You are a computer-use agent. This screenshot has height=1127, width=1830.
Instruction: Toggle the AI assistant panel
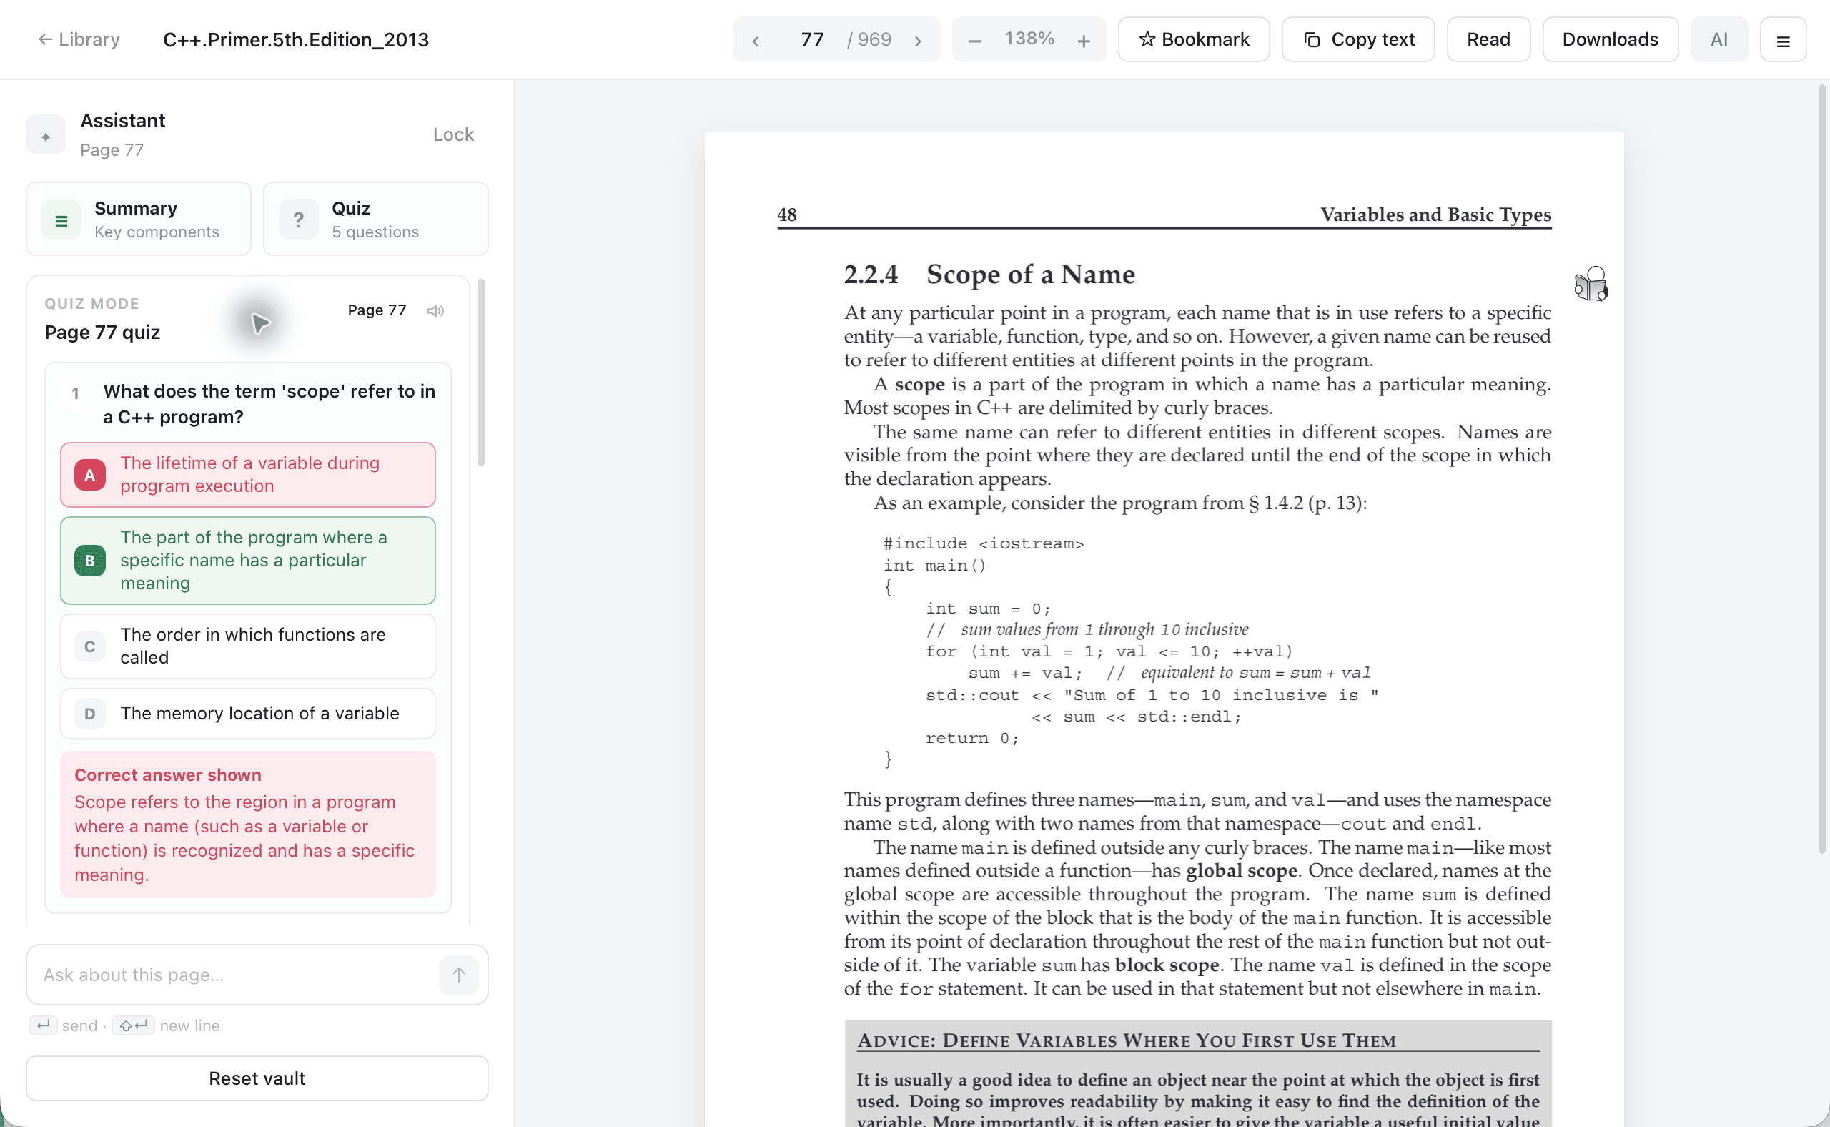1718,39
